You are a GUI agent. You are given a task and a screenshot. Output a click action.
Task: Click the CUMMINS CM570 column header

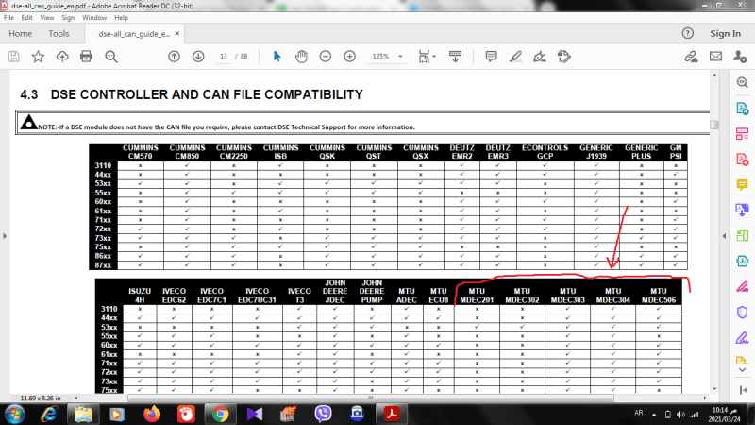tap(140, 152)
